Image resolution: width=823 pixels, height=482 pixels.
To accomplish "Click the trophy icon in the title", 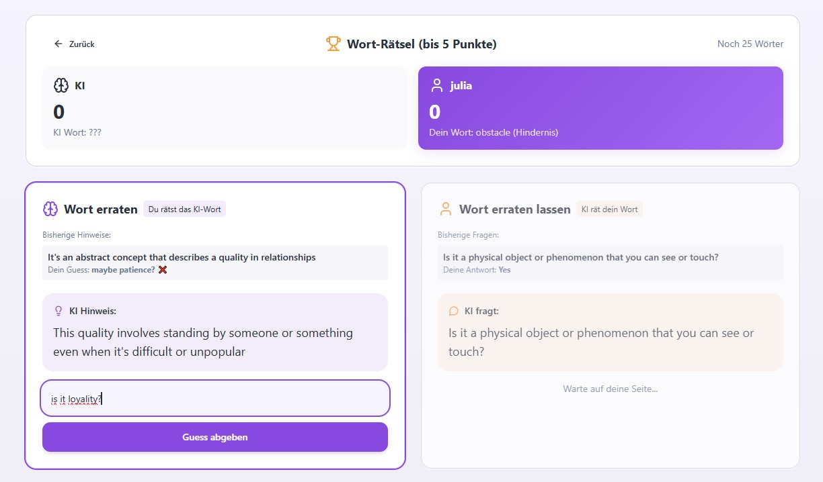I will click(333, 44).
